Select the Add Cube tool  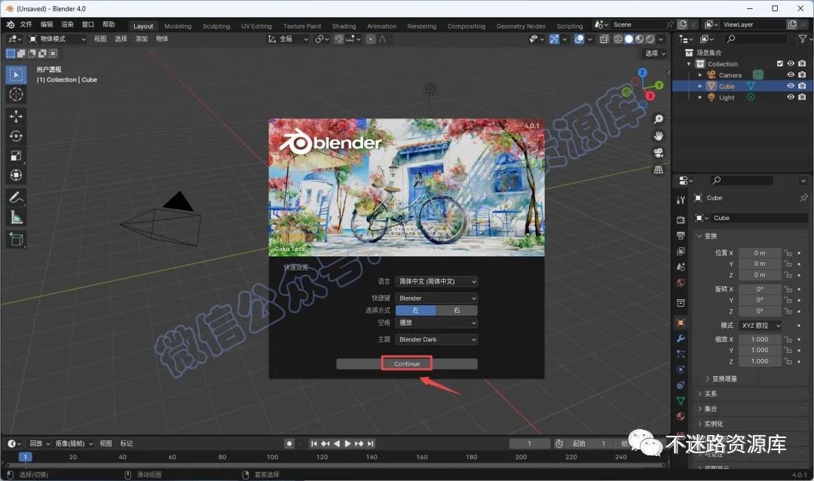(x=16, y=240)
